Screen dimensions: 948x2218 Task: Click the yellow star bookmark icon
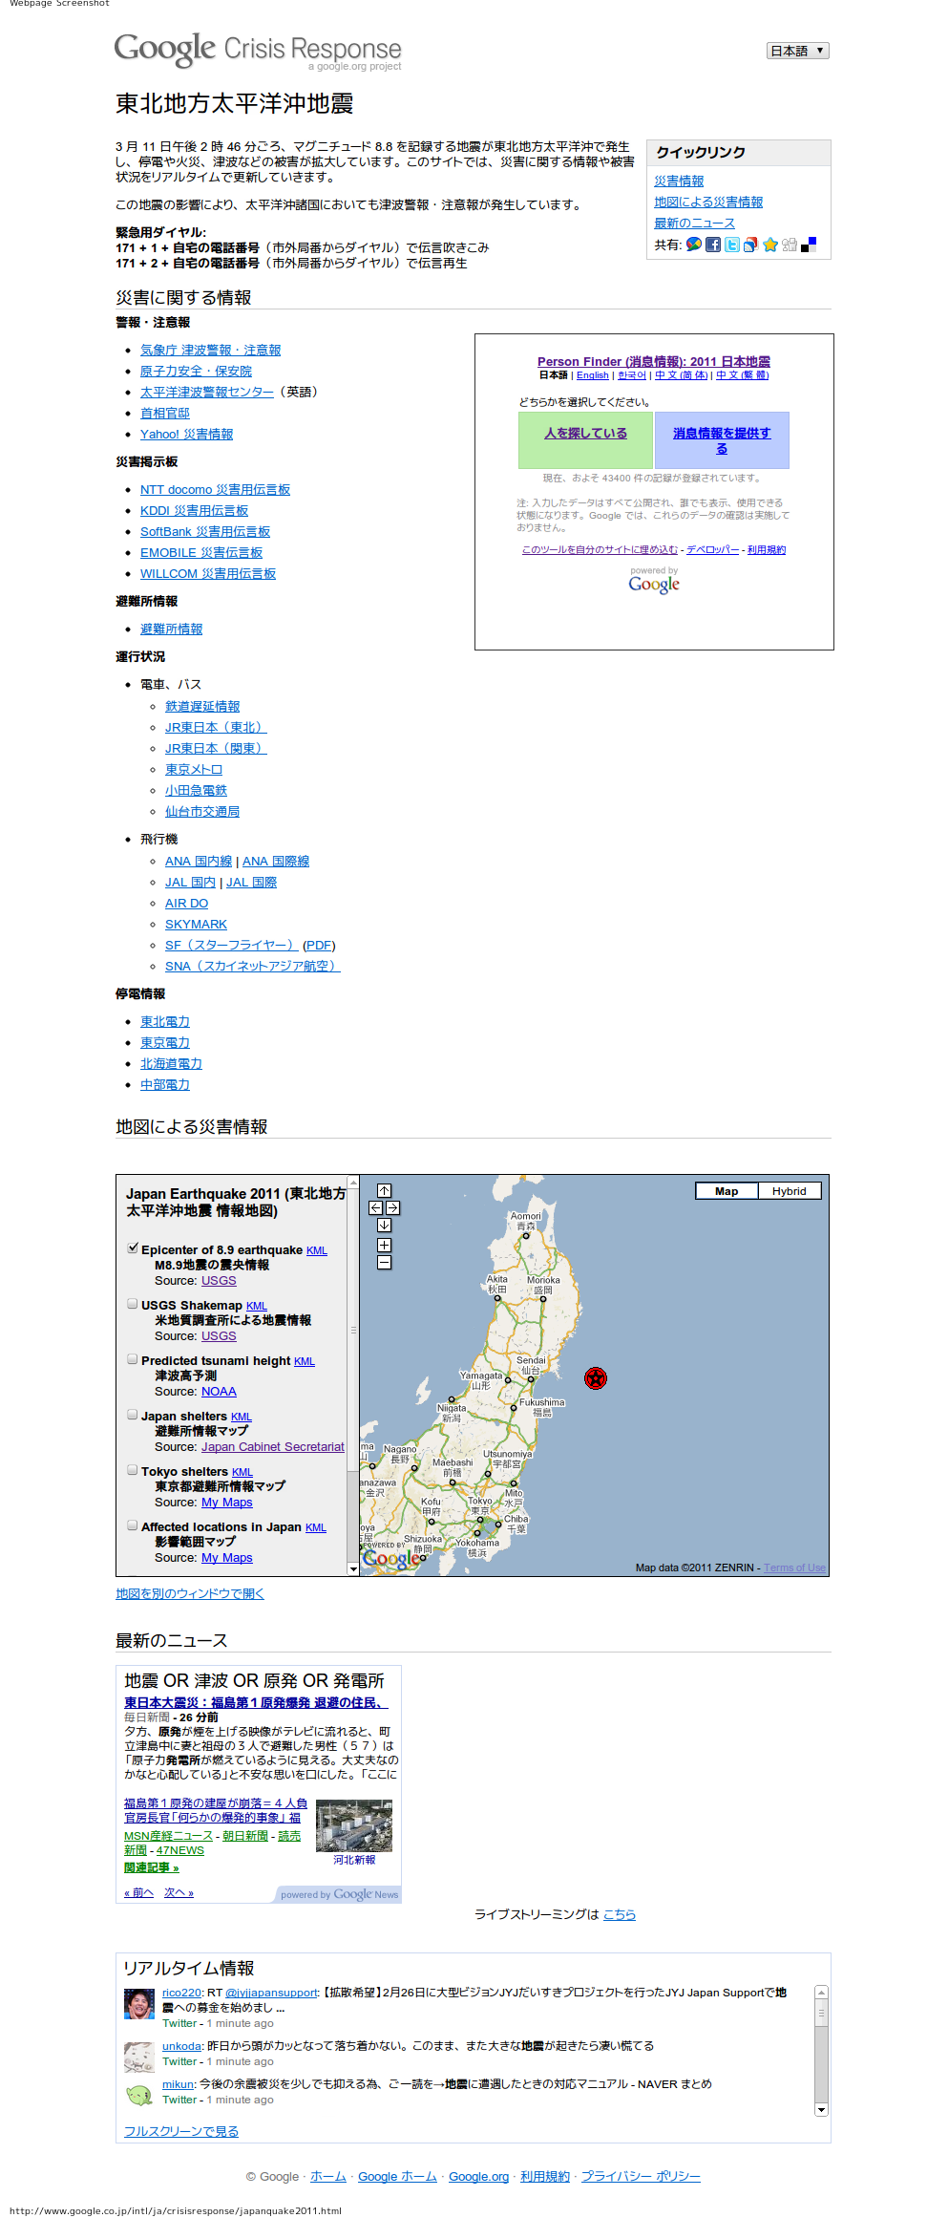(x=769, y=245)
